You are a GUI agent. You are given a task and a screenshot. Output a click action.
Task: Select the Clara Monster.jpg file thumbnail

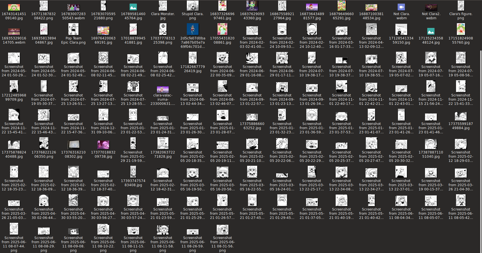pyautogui.click(x=163, y=6)
